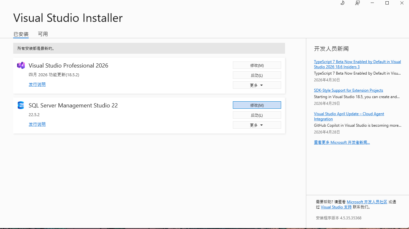The width and height of the screenshot is (409, 229).
Task: Open 发行说明 link for SQL Server Management Studio
Action: coord(37,124)
